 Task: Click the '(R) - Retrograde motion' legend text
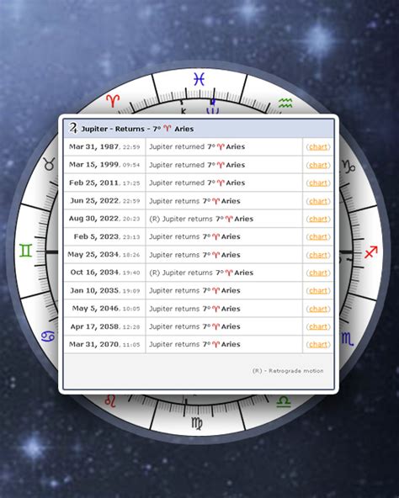(288, 371)
